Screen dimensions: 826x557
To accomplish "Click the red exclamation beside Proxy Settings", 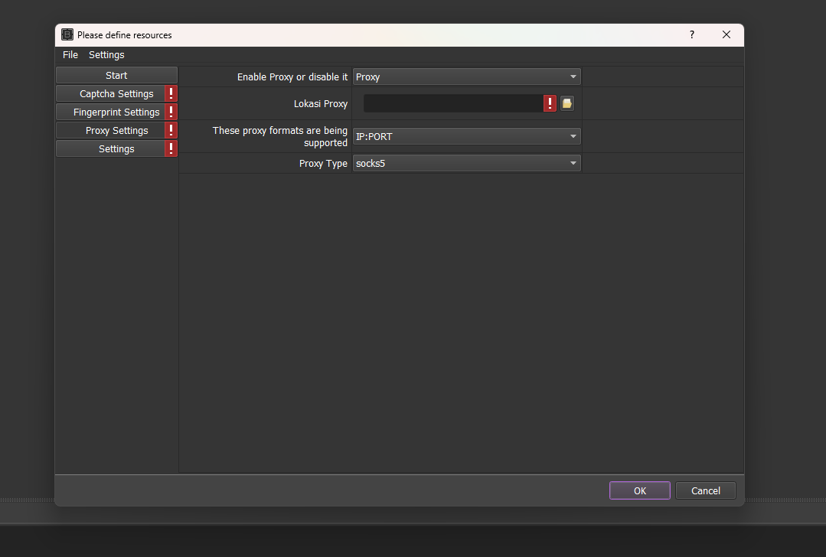I will point(171,130).
